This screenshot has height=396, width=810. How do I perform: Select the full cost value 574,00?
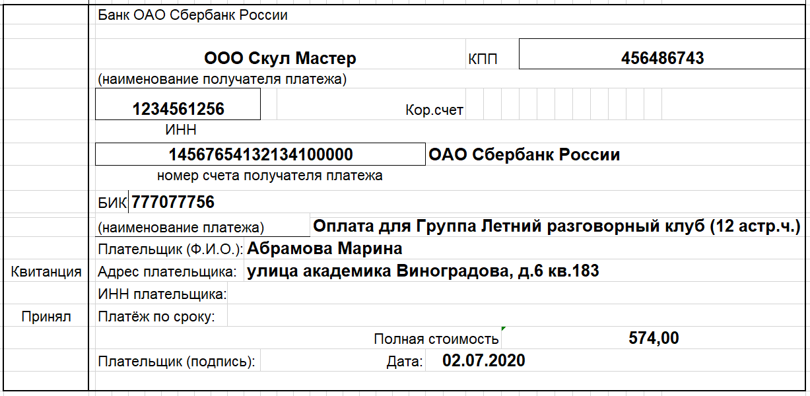pos(654,339)
